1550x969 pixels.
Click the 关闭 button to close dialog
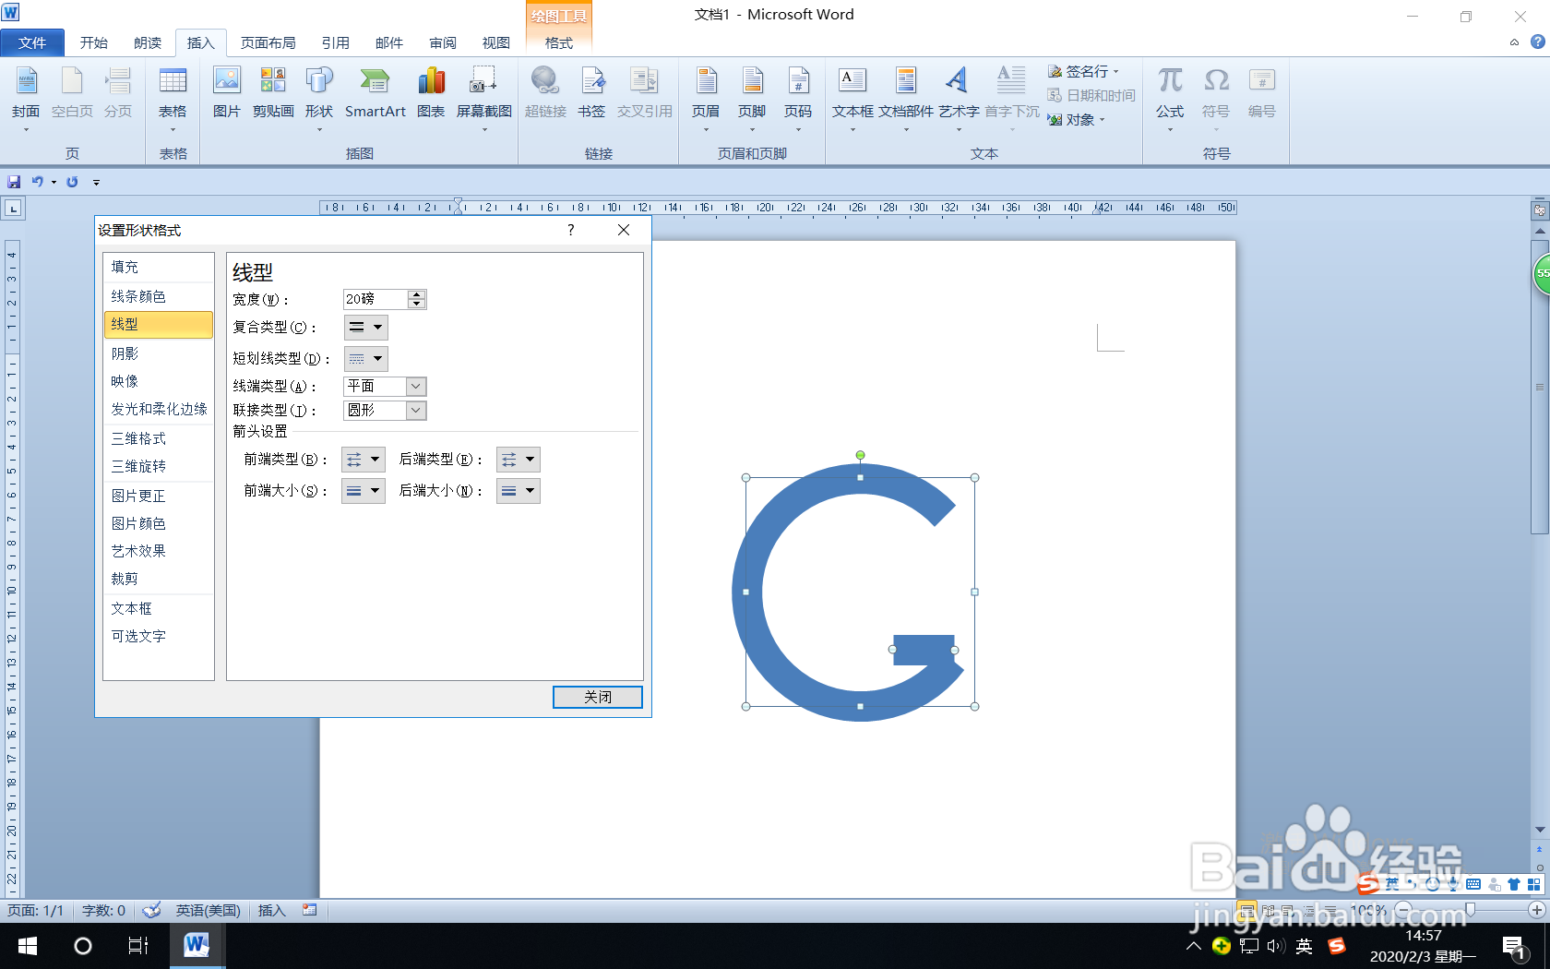[x=597, y=697]
